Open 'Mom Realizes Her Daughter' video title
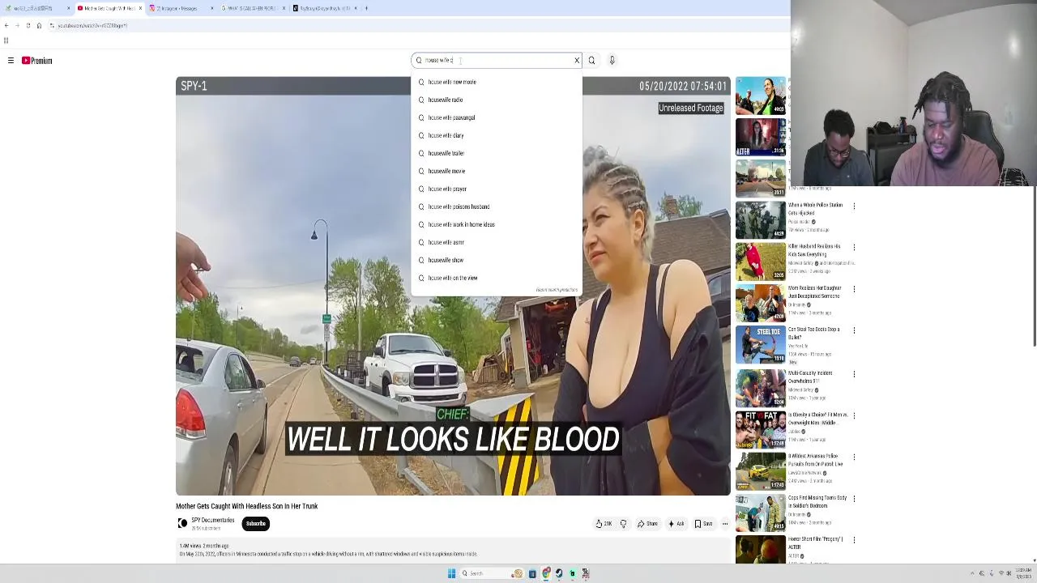1037x583 pixels. (x=814, y=291)
